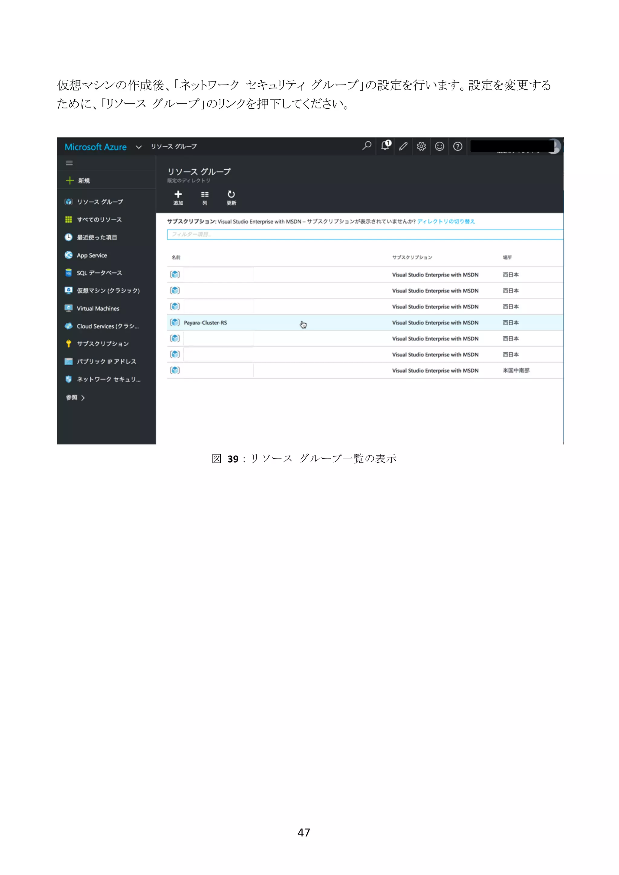Select SQL データベース in the sidebar
Viewport: 619px width, 875px height.
(x=99, y=273)
